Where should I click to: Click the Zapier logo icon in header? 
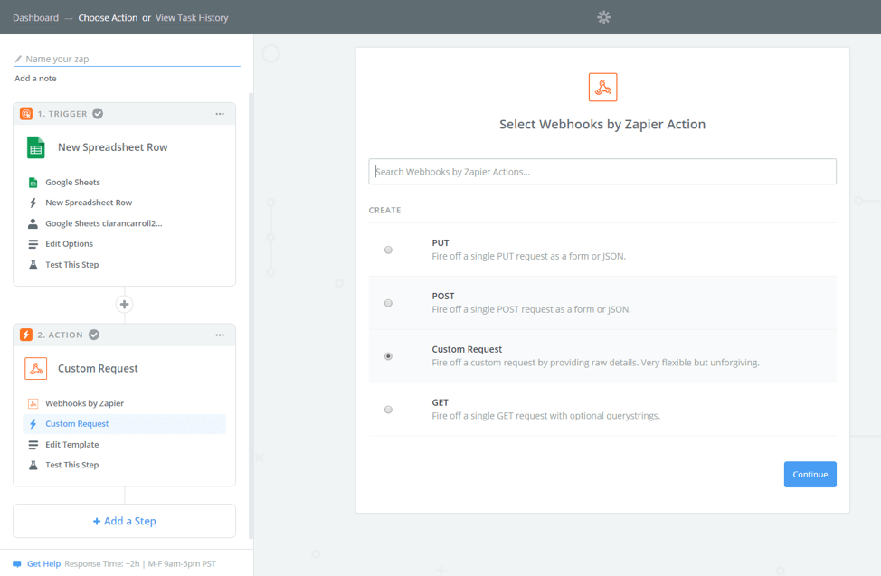[x=603, y=17]
